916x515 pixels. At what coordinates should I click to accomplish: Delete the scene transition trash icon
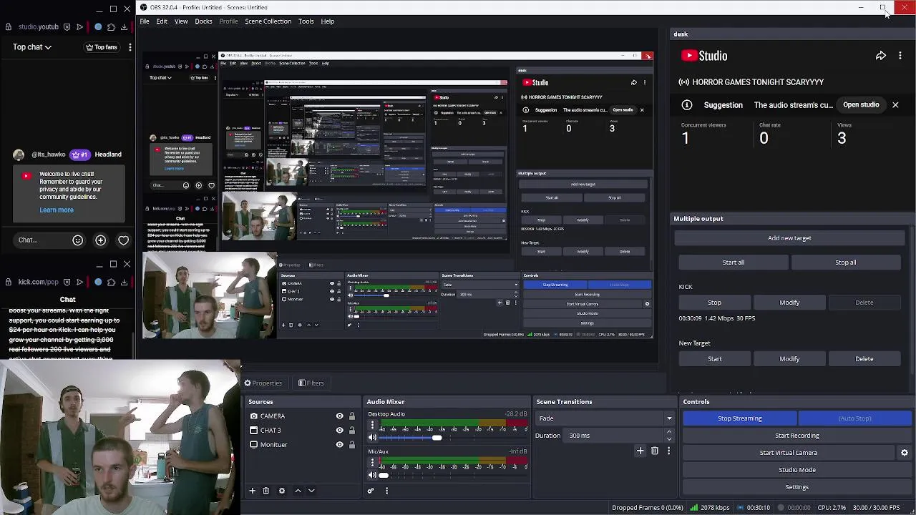click(654, 451)
